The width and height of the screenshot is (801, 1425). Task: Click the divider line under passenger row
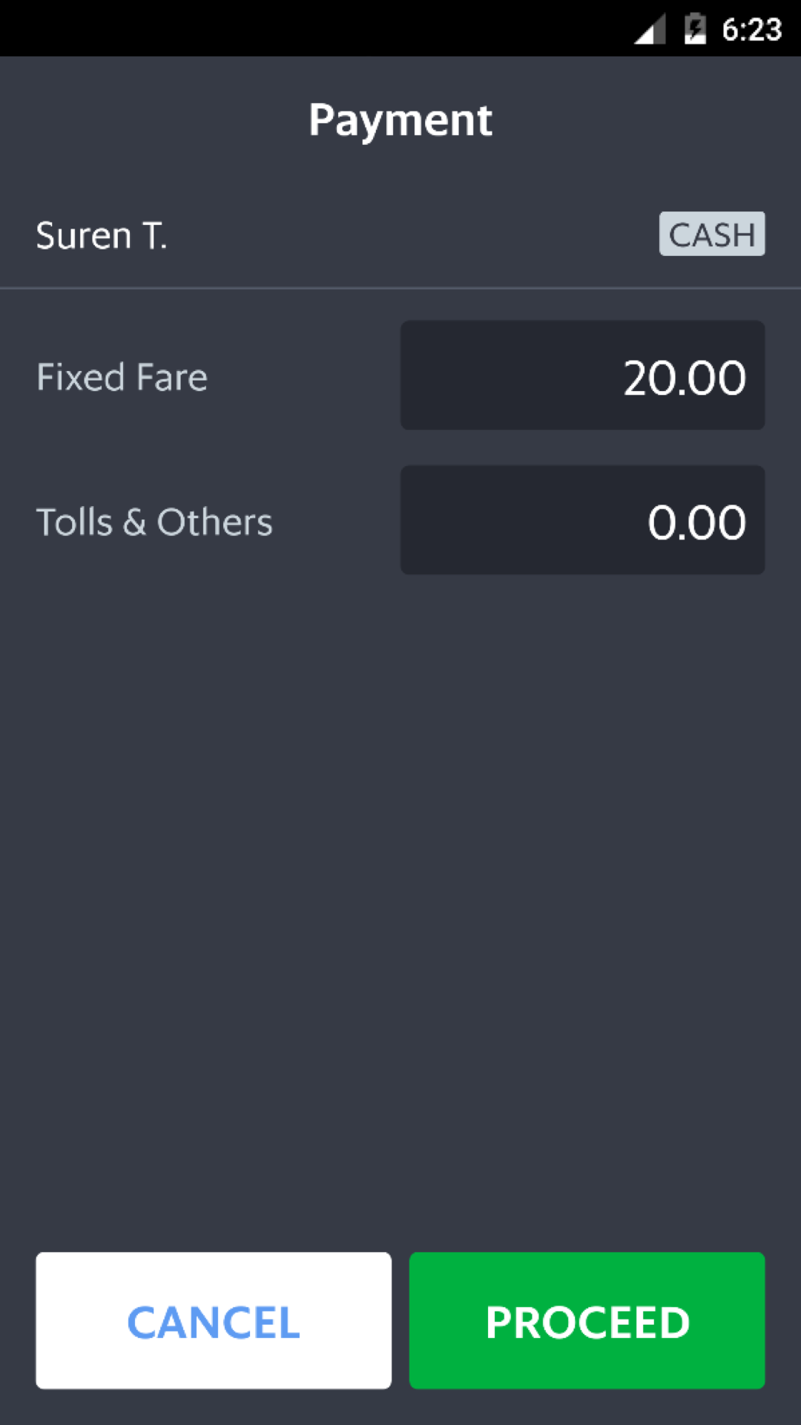tap(400, 288)
